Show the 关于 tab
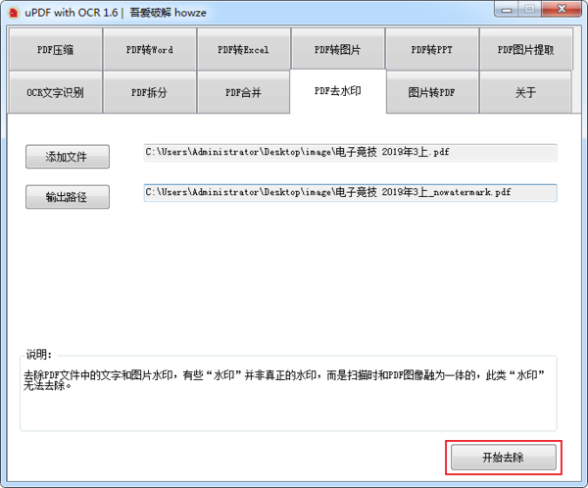588x488 pixels. point(525,92)
